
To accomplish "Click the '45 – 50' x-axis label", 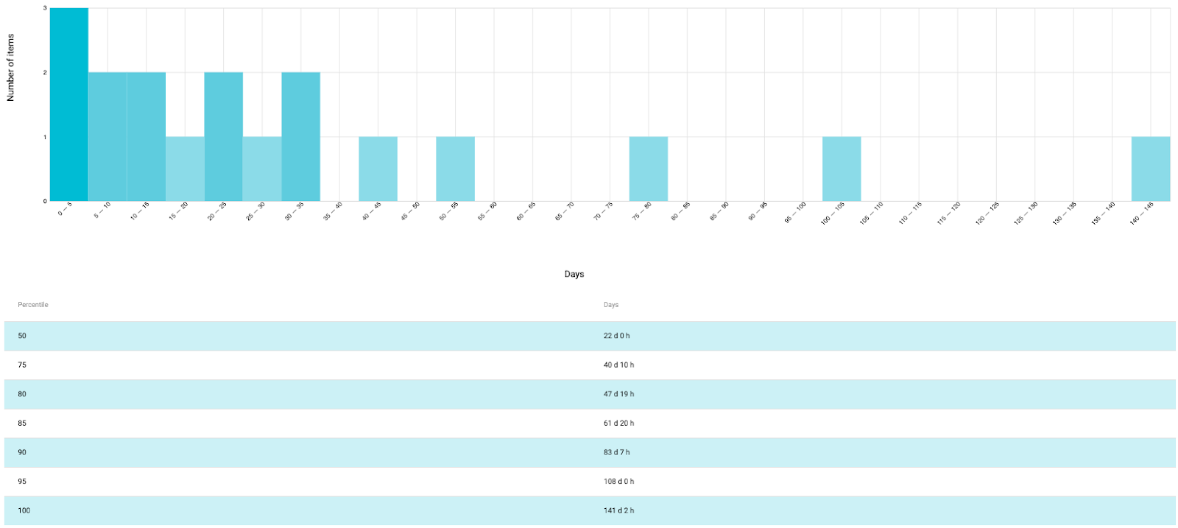I will pos(411,211).
